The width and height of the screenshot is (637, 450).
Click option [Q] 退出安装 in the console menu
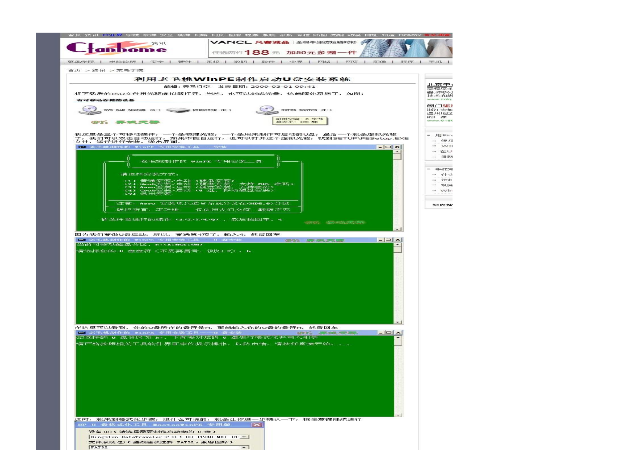coord(148,194)
